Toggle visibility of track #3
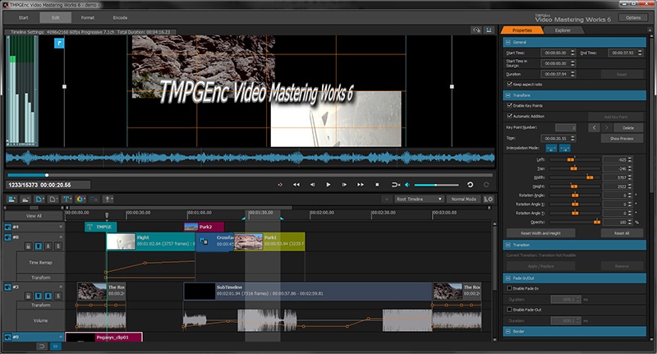Viewport: 657px width, 354px height. pyautogui.click(x=7, y=287)
